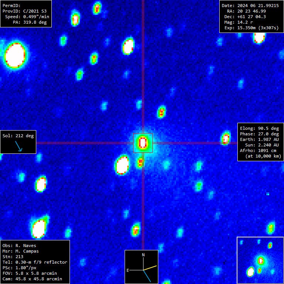Select the 'Phase: 27.0 deg' line
Viewport: 284px width, 284px height.
[259, 134]
